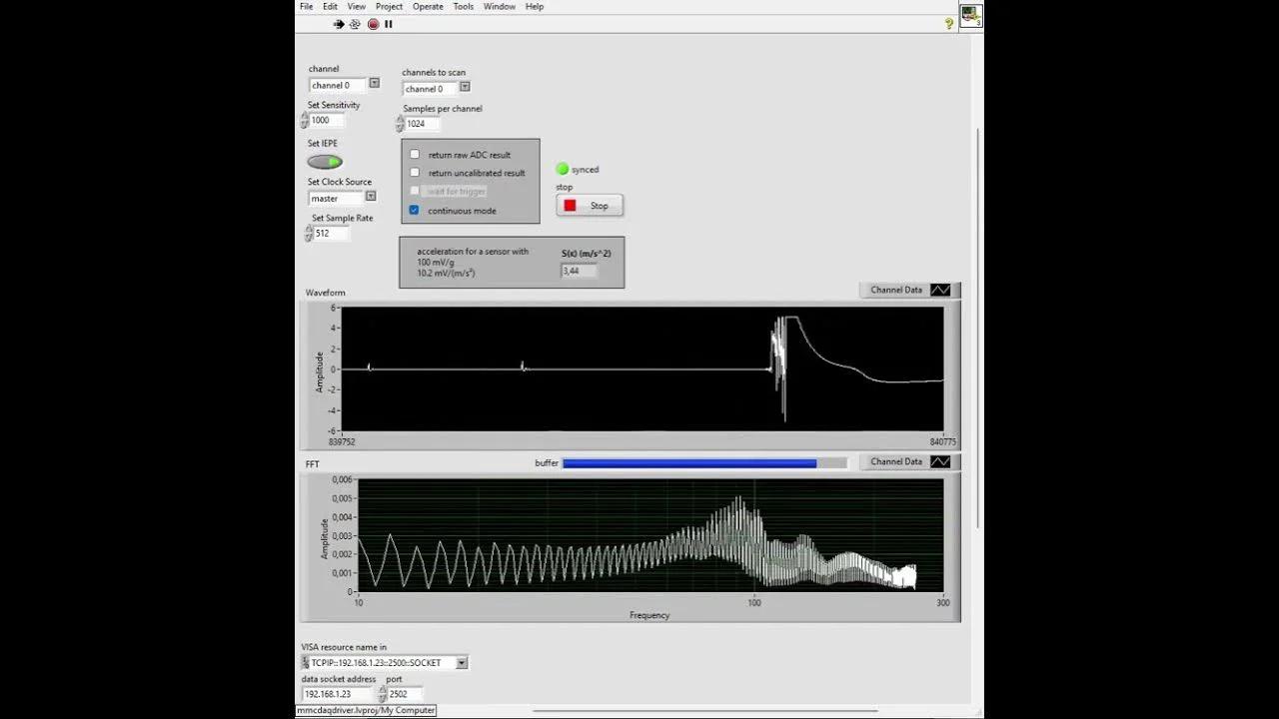This screenshot has height=719, width=1279.
Task: Click the Run arrow in the toolbar
Action: pyautogui.click(x=339, y=24)
